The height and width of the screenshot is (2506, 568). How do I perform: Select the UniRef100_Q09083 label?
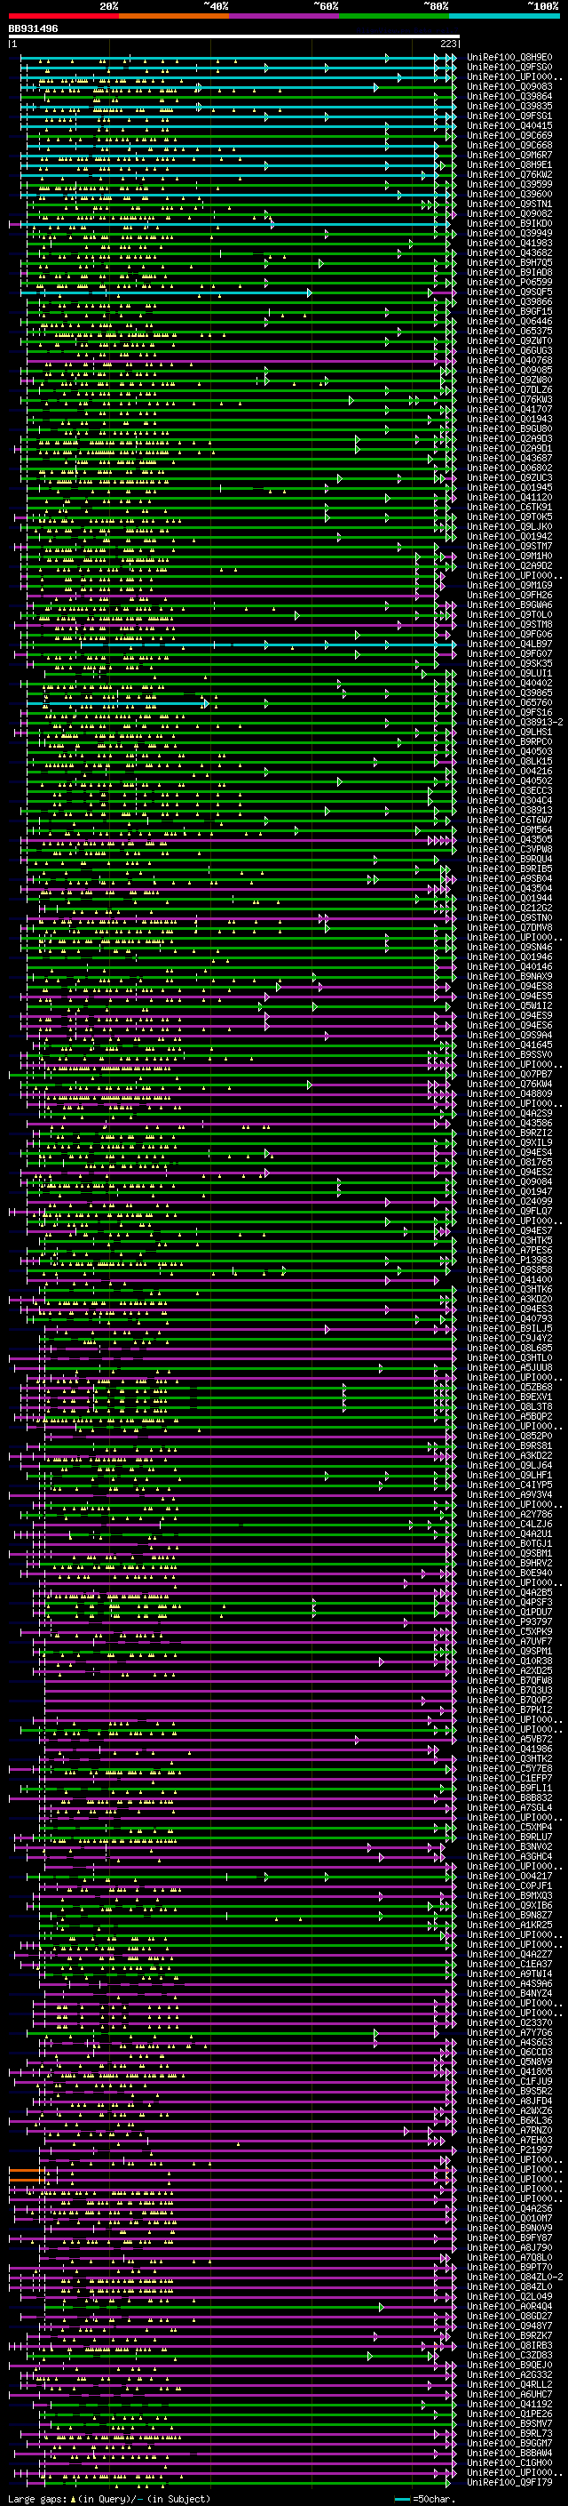pos(509,86)
